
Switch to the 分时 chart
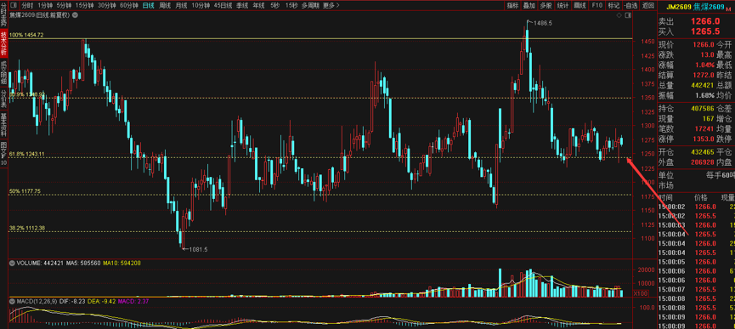pos(28,6)
